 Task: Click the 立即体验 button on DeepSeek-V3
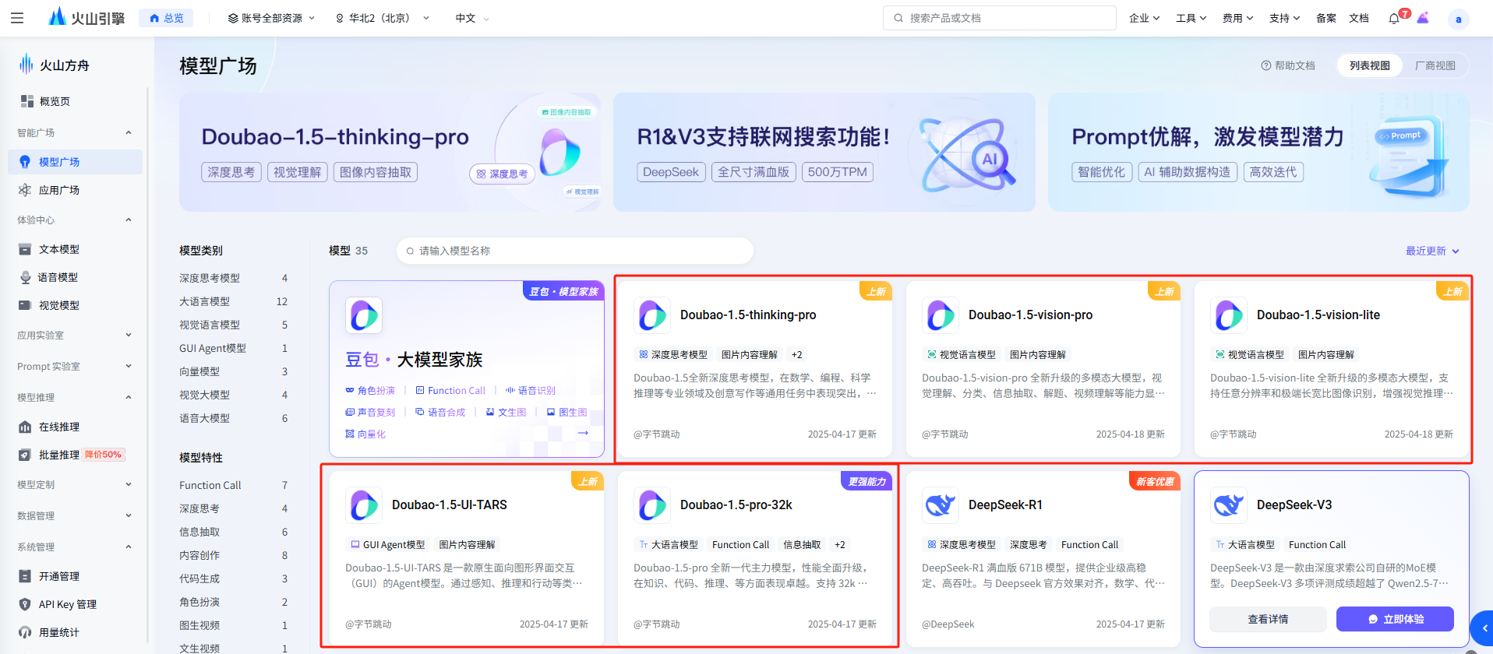[x=1394, y=619]
